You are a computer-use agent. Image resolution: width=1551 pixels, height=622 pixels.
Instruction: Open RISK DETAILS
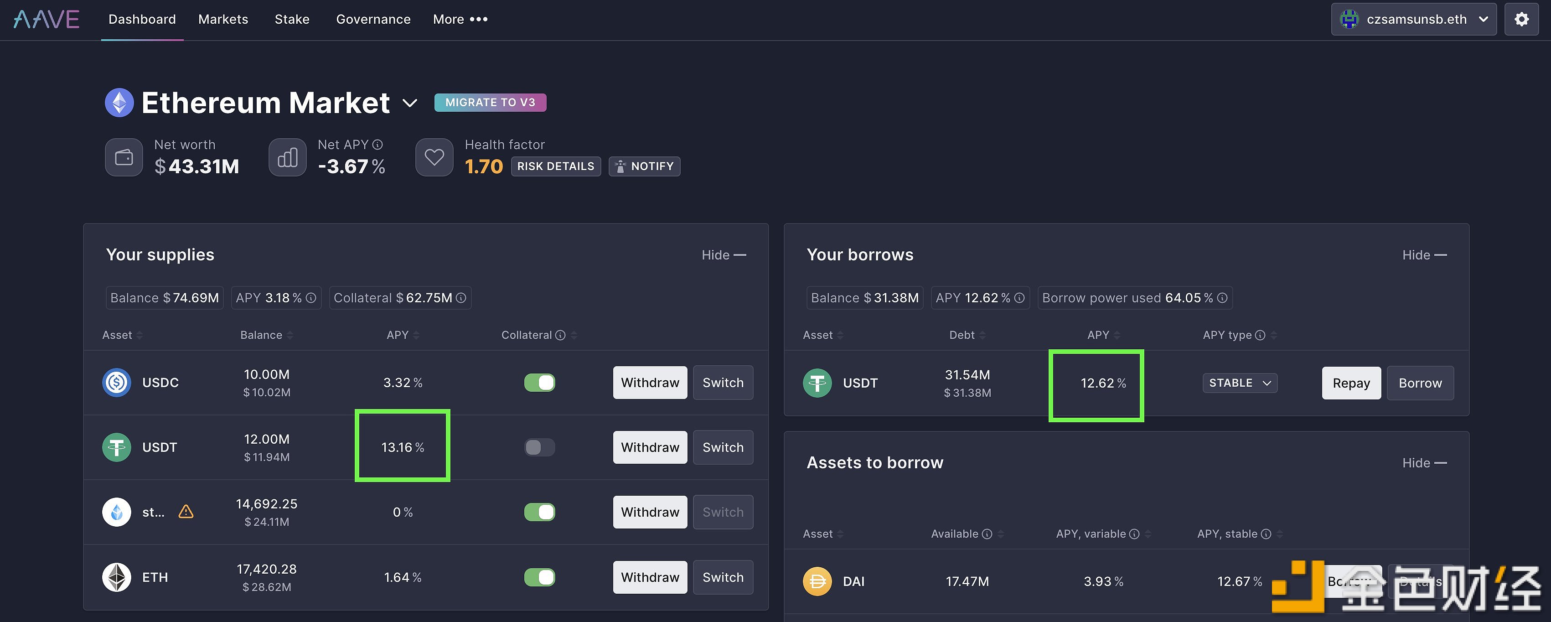tap(556, 166)
